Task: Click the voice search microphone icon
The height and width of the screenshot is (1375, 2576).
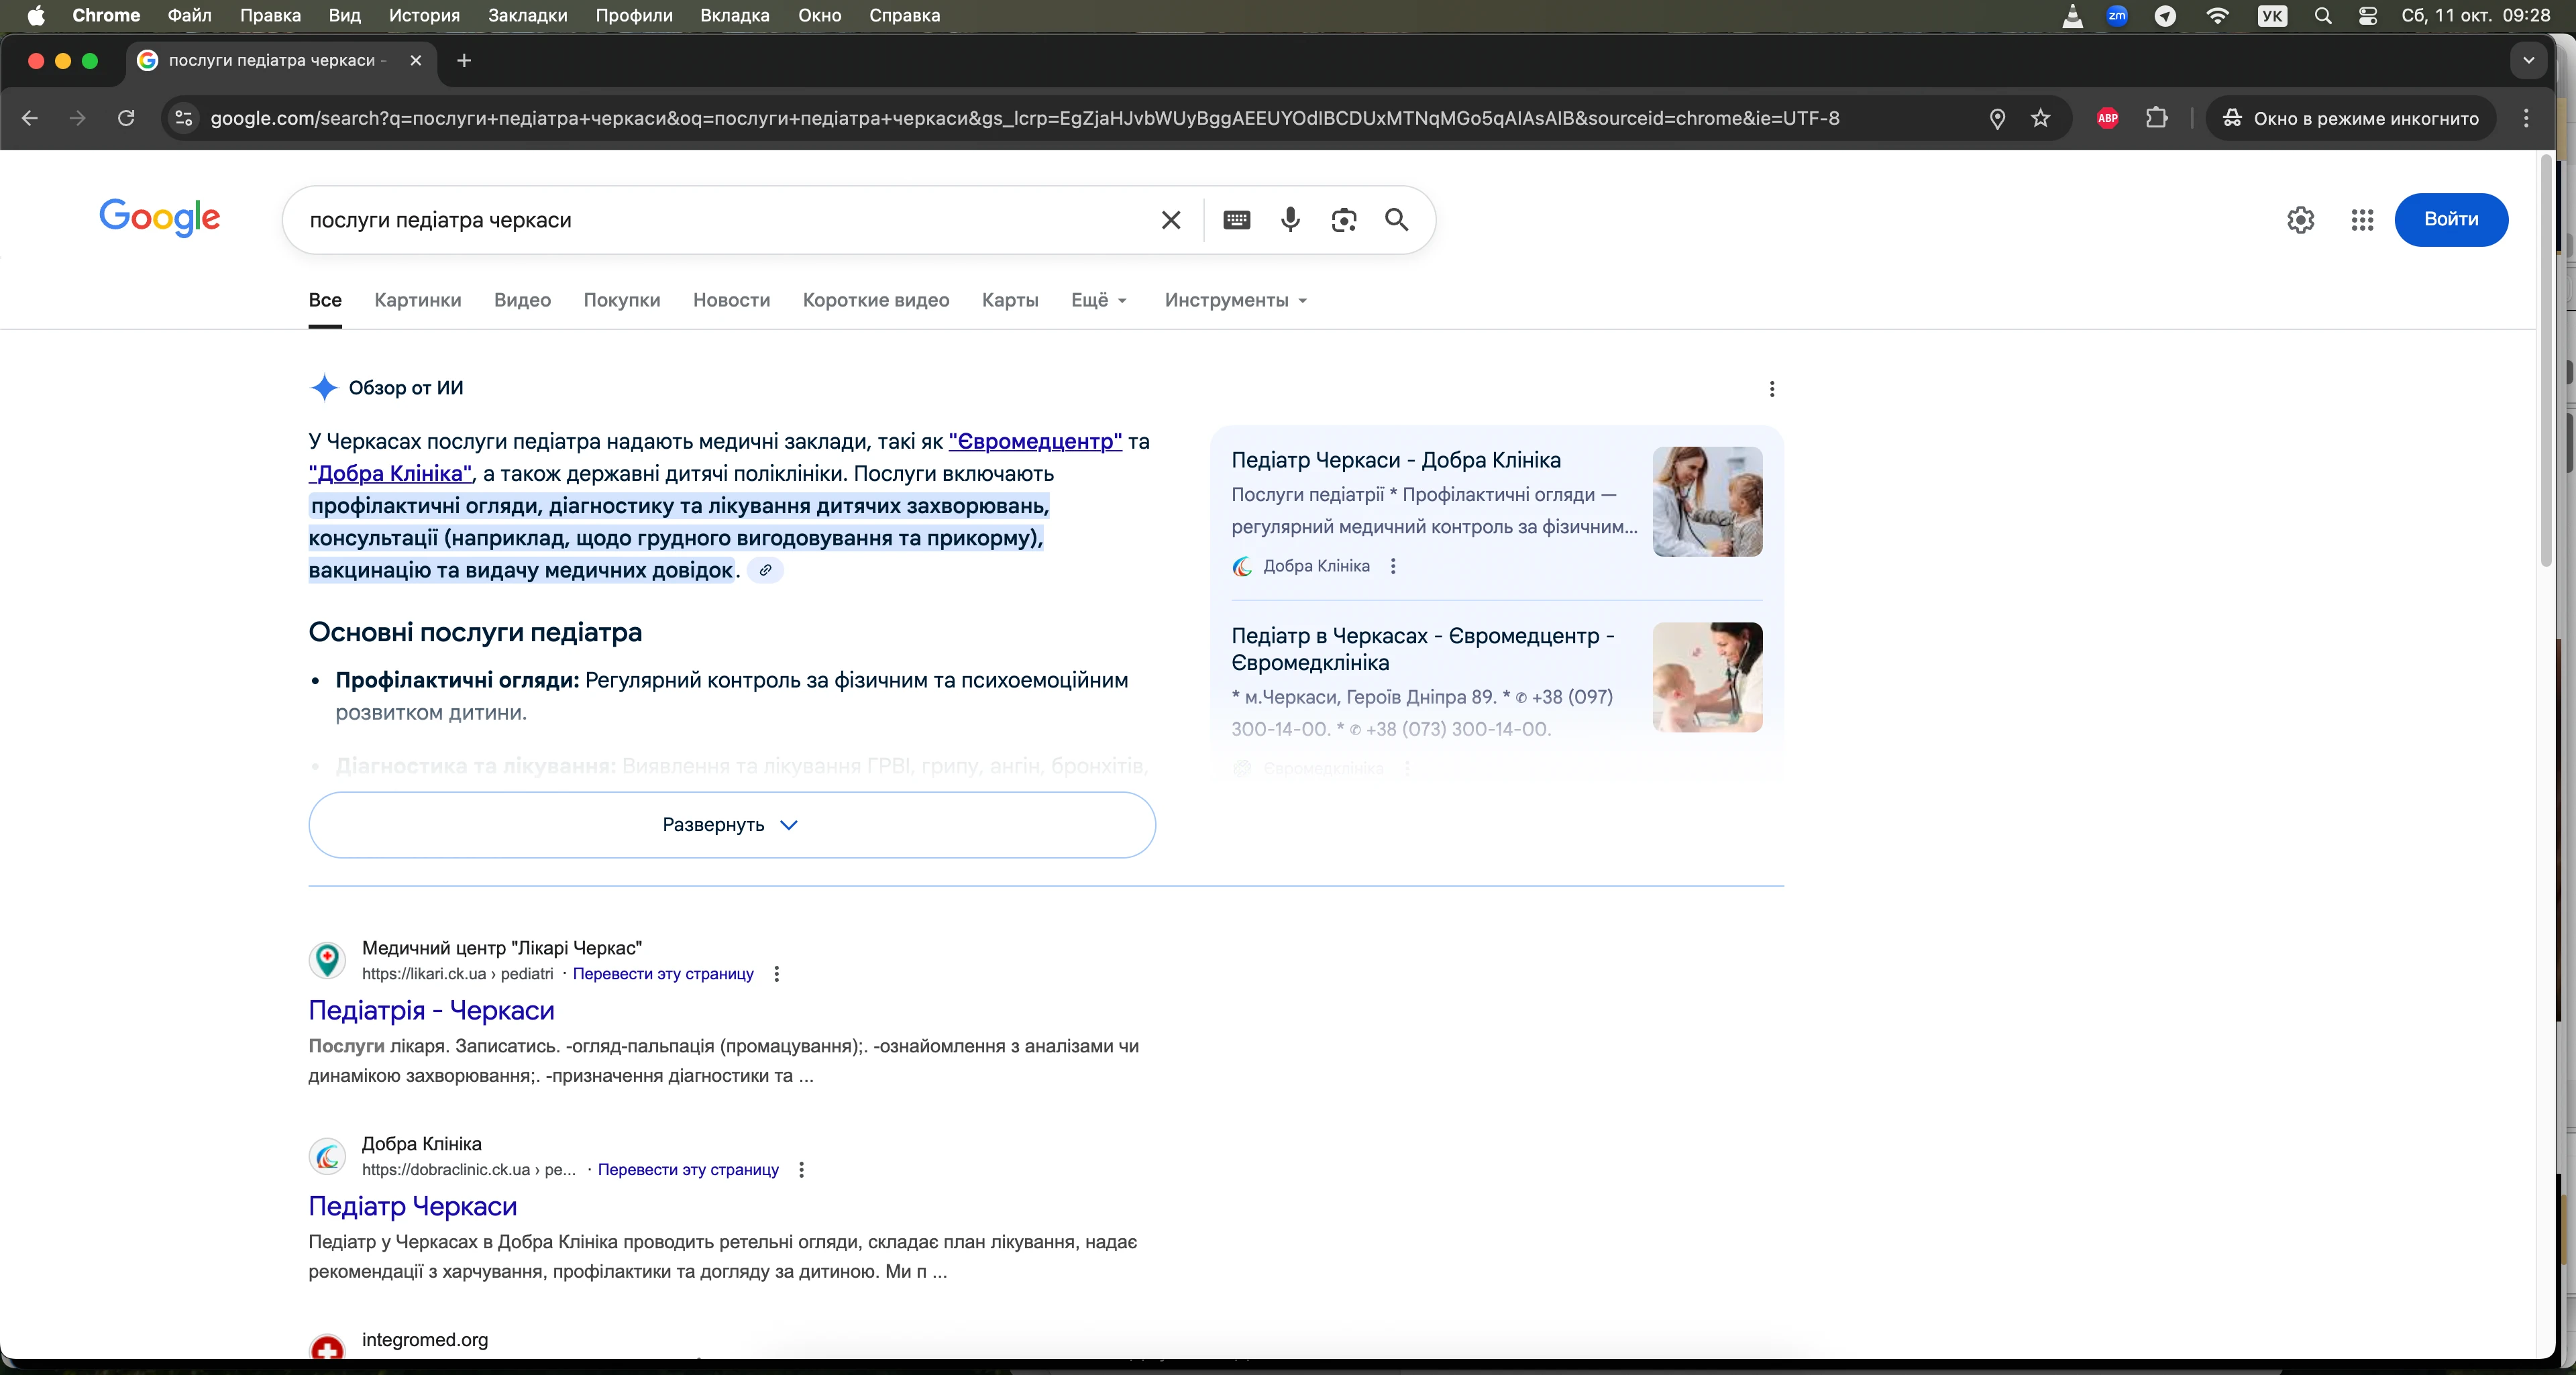Action: click(1290, 220)
